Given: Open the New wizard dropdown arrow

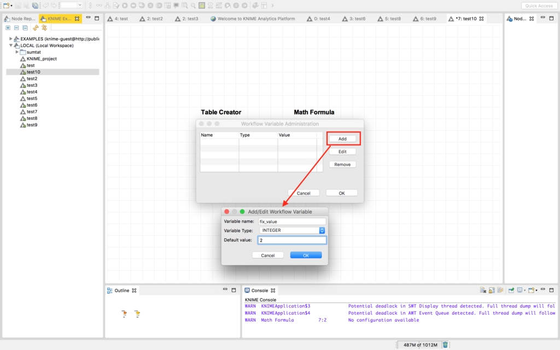Looking at the screenshot, I should pos(11,5).
